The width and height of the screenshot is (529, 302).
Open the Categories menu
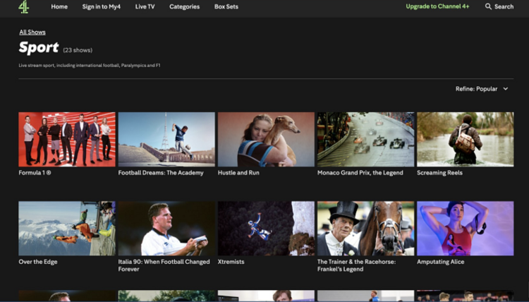pos(185,6)
